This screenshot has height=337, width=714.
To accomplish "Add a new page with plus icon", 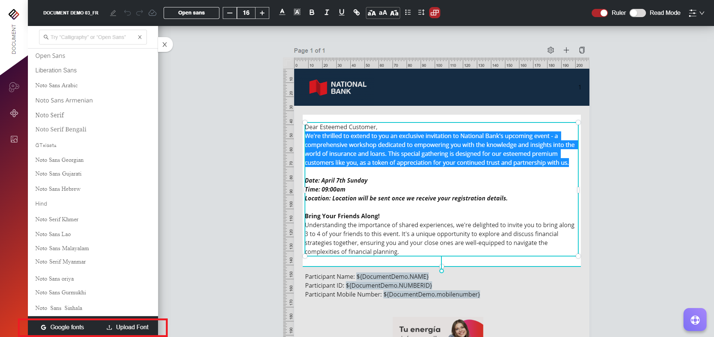I will (566, 50).
